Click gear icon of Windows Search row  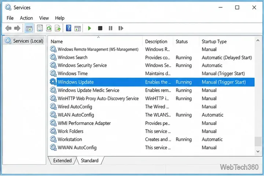pyautogui.click(x=53, y=57)
